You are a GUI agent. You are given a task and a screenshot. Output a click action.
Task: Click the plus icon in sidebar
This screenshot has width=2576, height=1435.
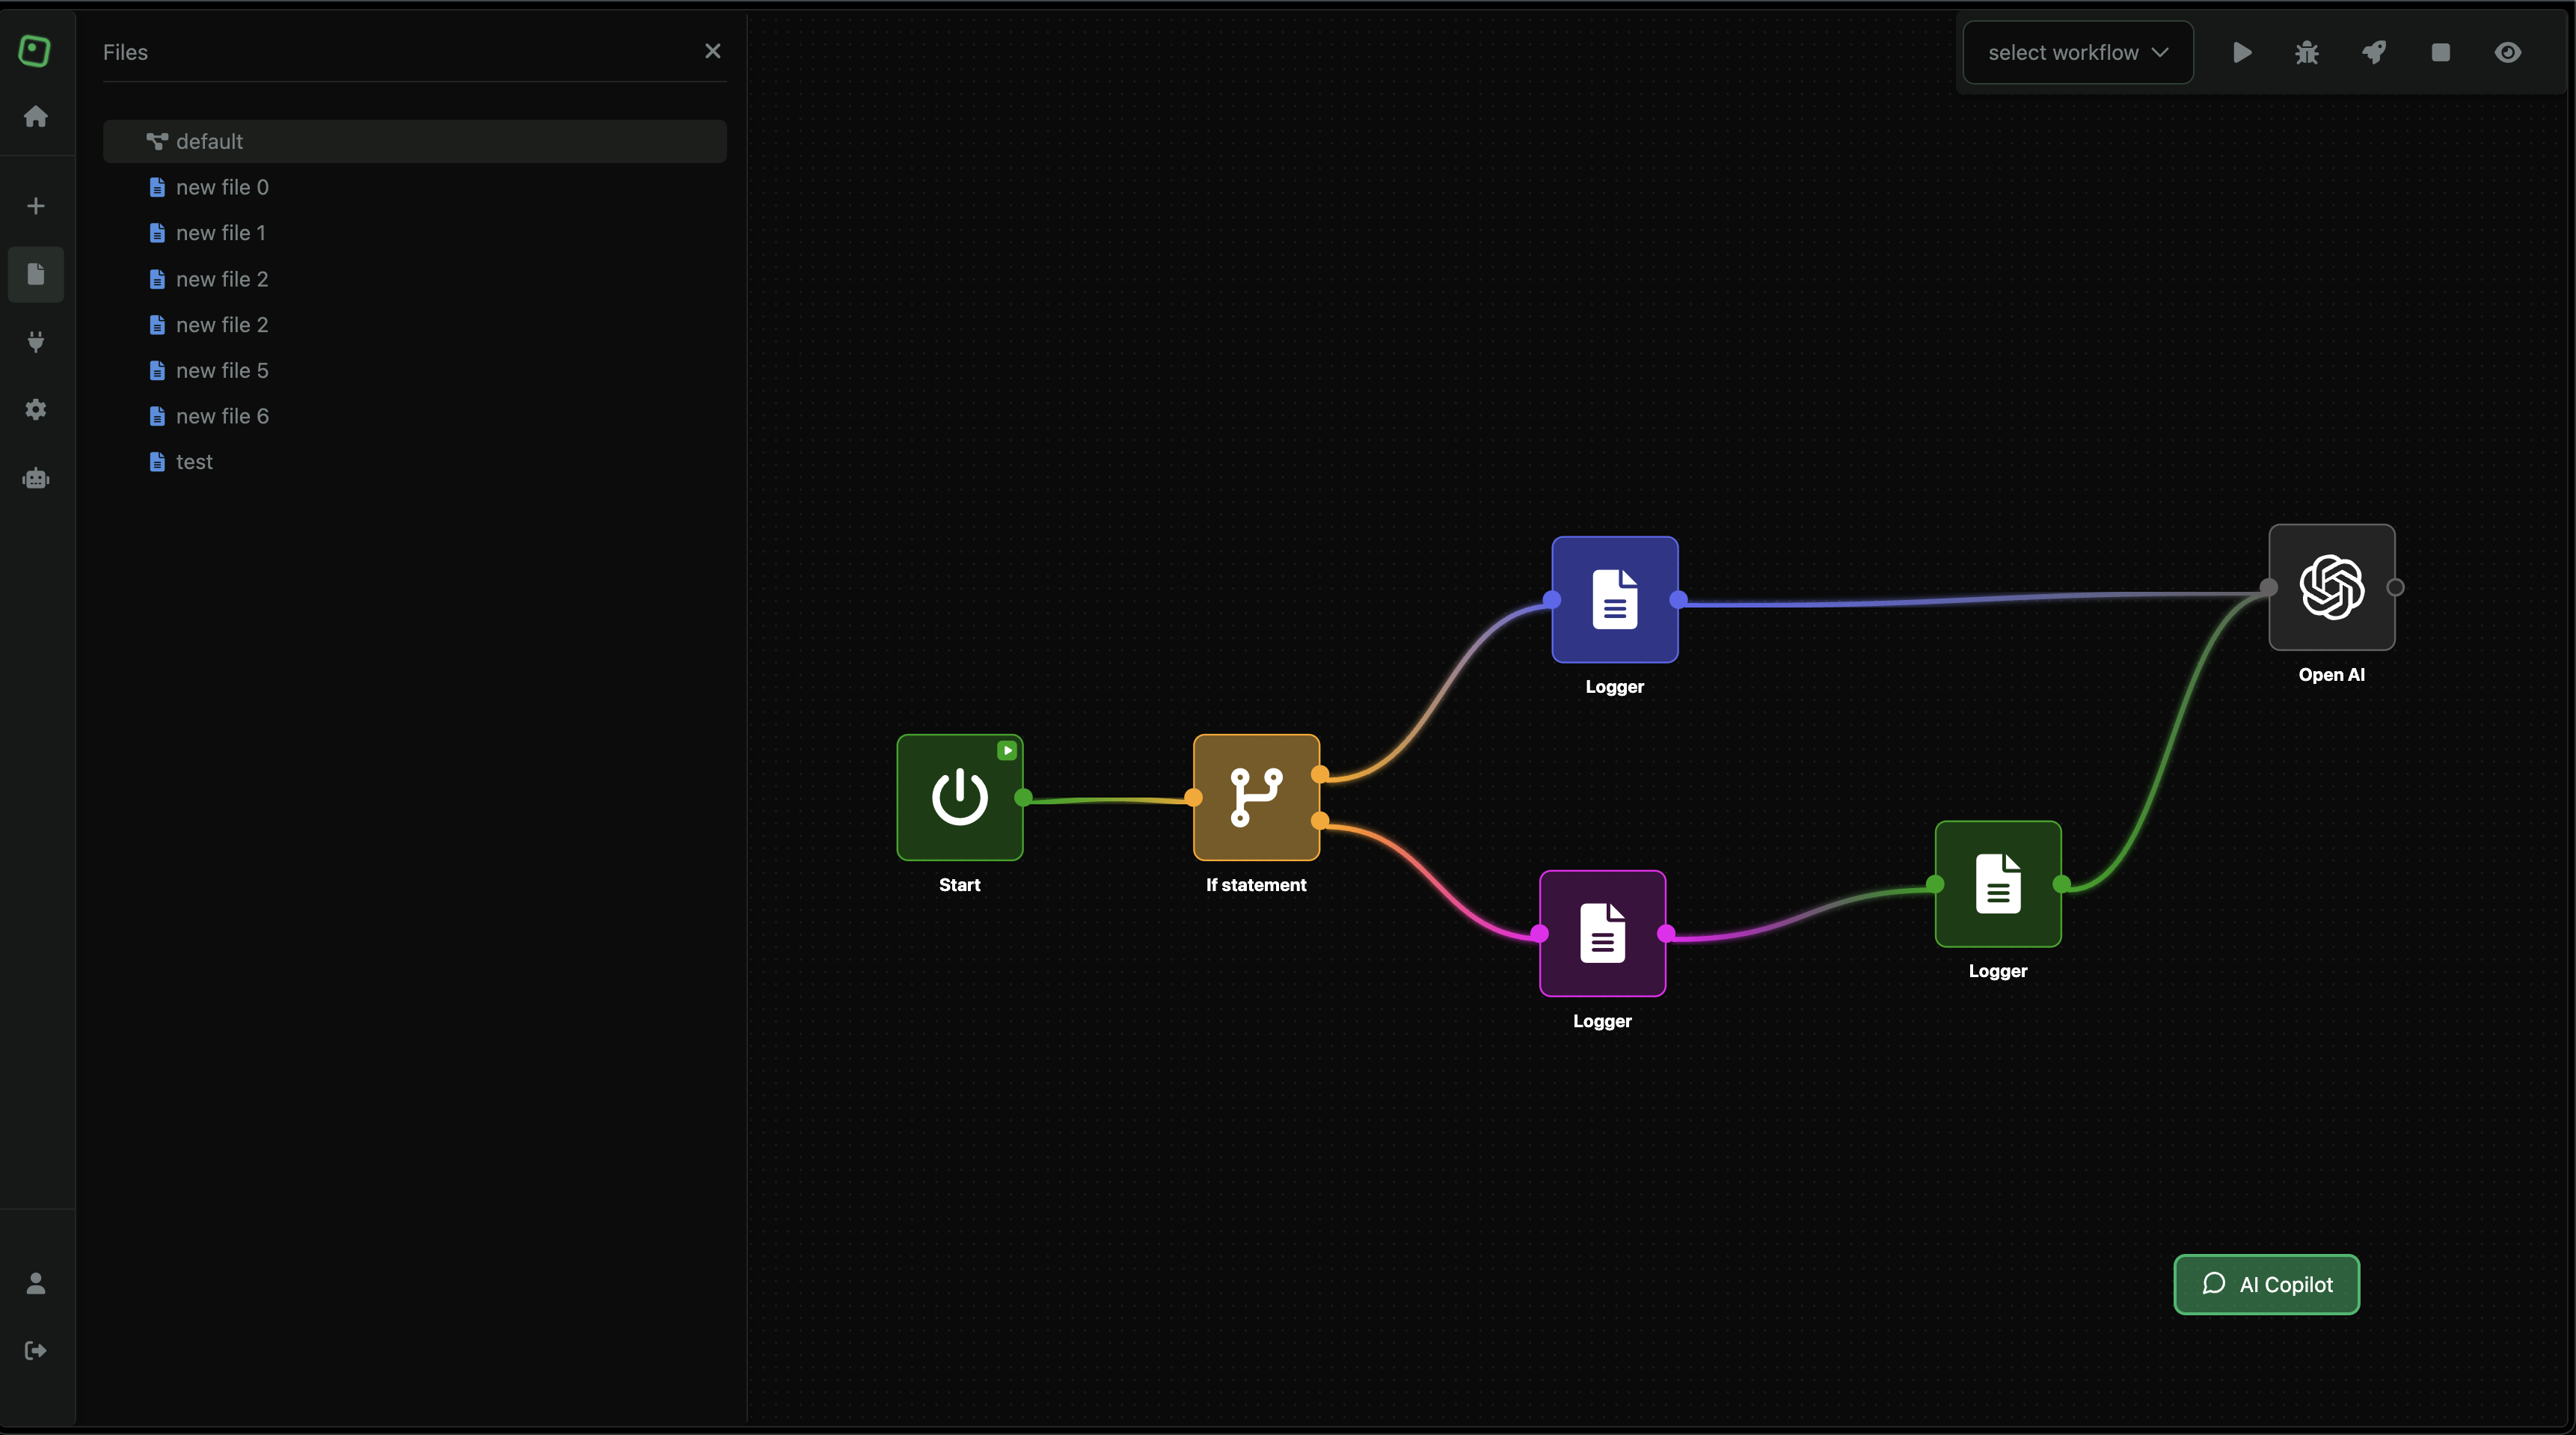[x=36, y=206]
